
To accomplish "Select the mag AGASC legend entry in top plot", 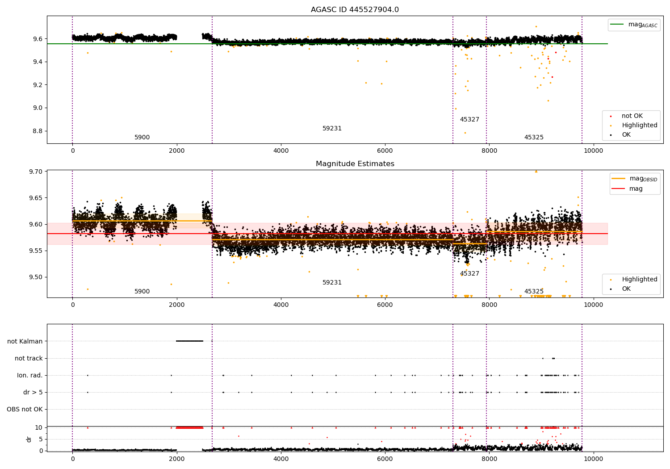I will click(x=634, y=25).
